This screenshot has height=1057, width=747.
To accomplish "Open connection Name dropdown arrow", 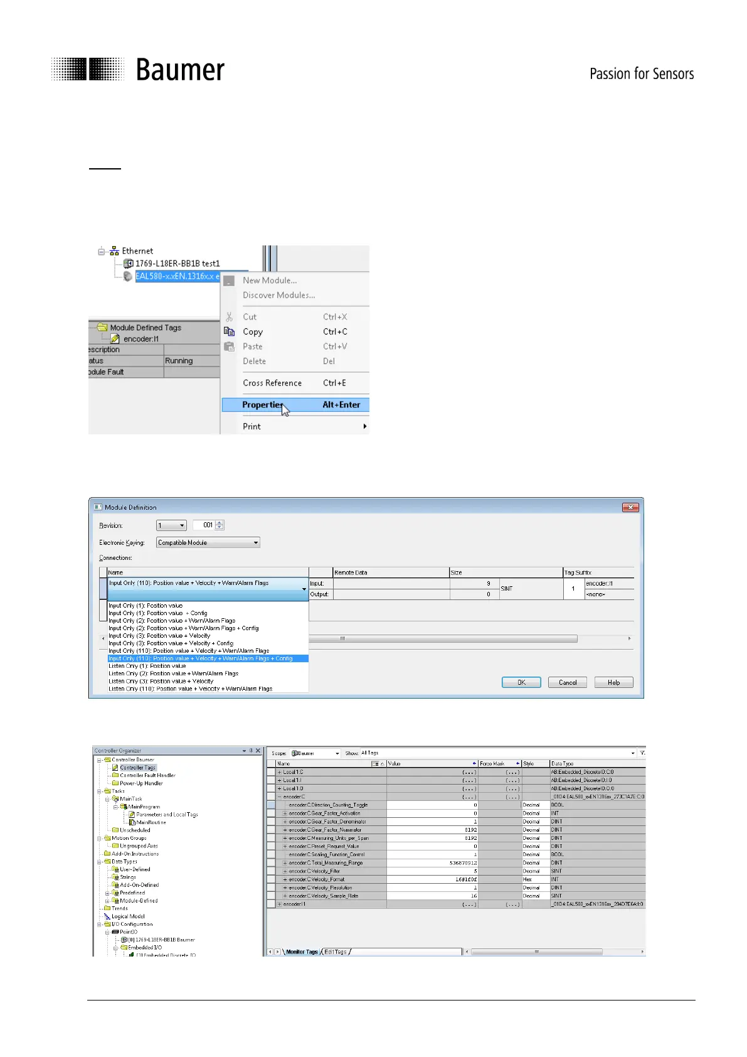I will coord(304,589).
